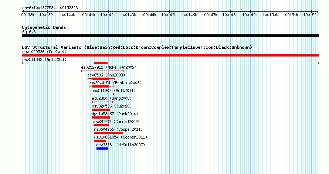Click the 100138k ruler tick label
The width and height of the screenshot is (329, 174).
tap(27, 15)
